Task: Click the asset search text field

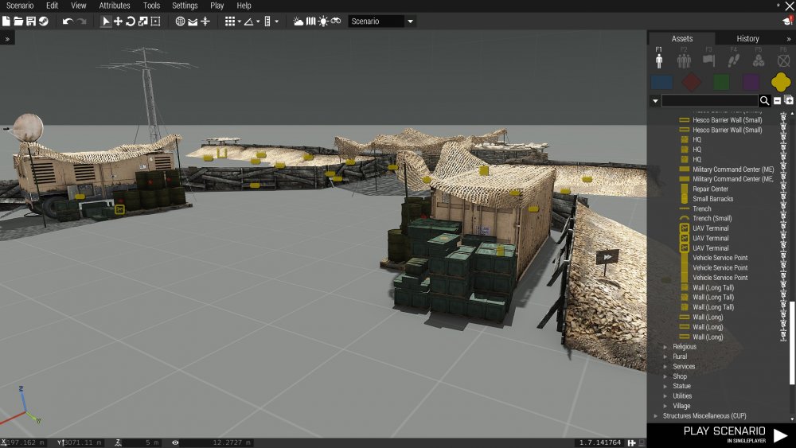Action: coord(709,101)
